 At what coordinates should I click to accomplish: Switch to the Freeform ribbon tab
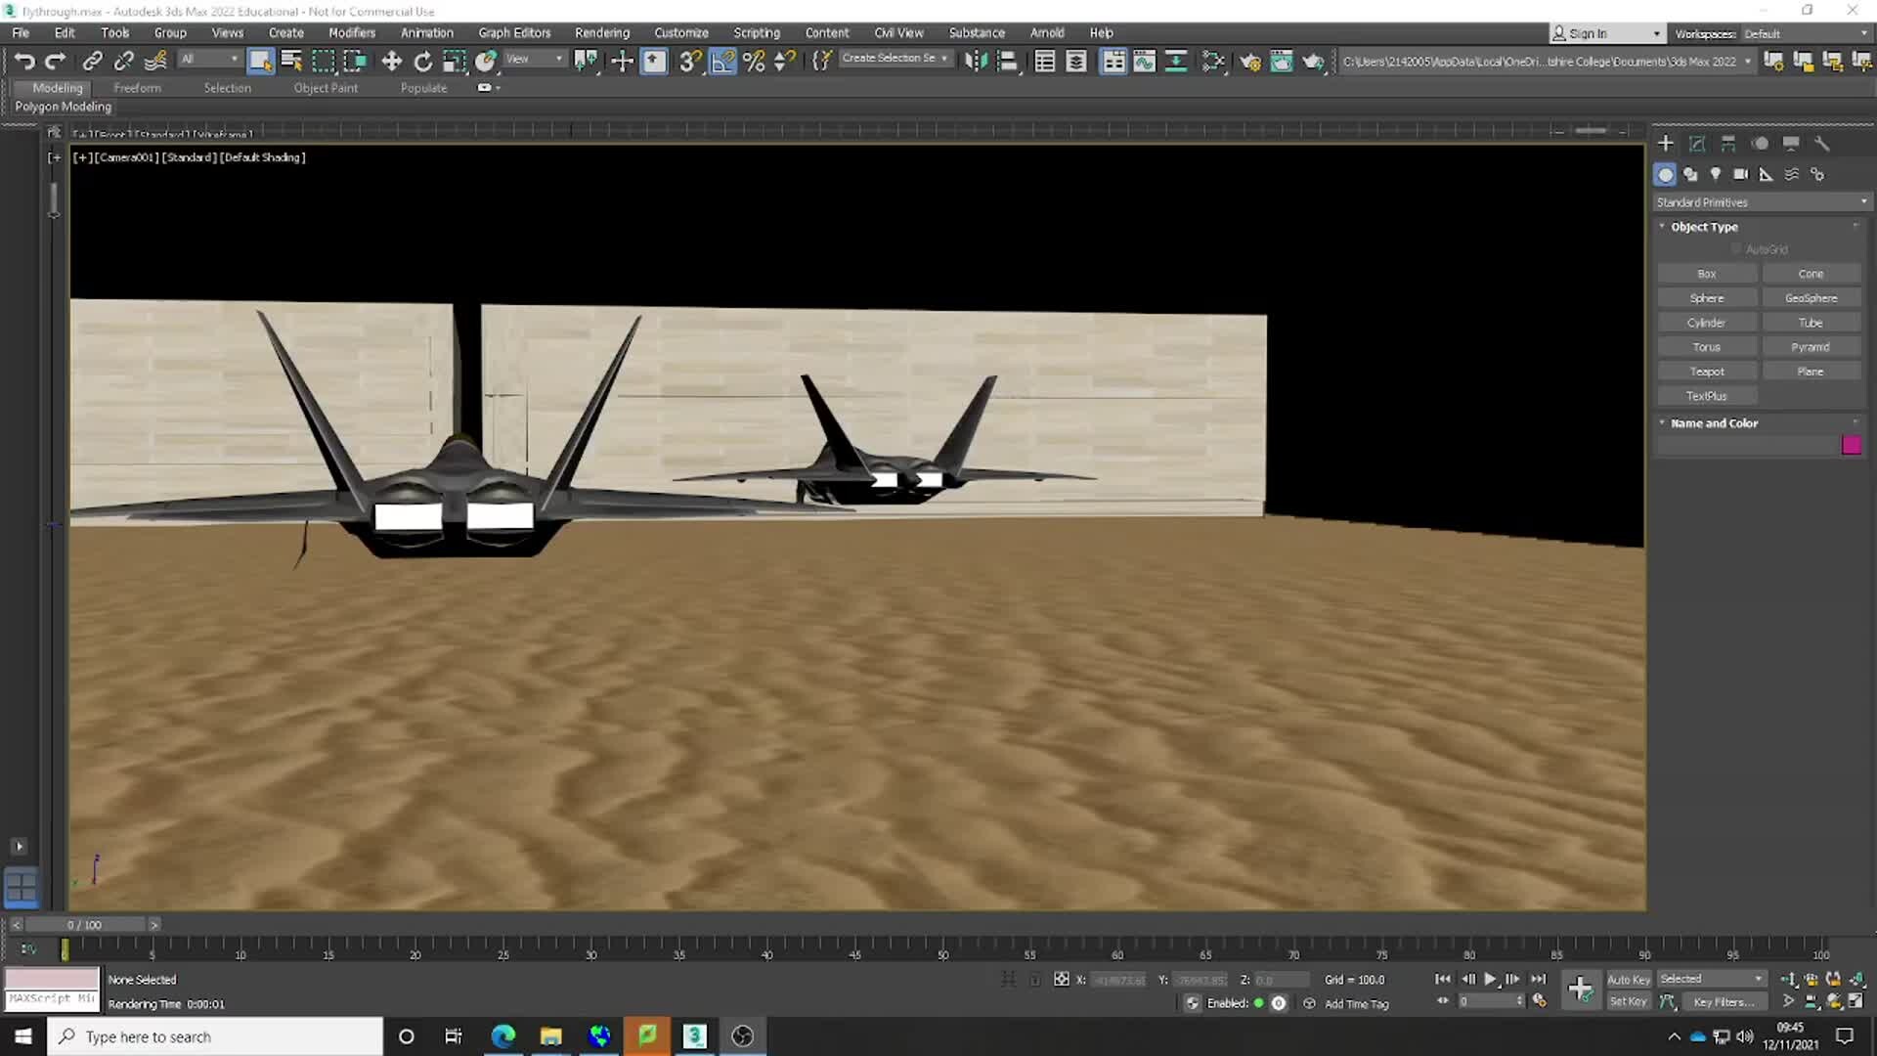[137, 87]
